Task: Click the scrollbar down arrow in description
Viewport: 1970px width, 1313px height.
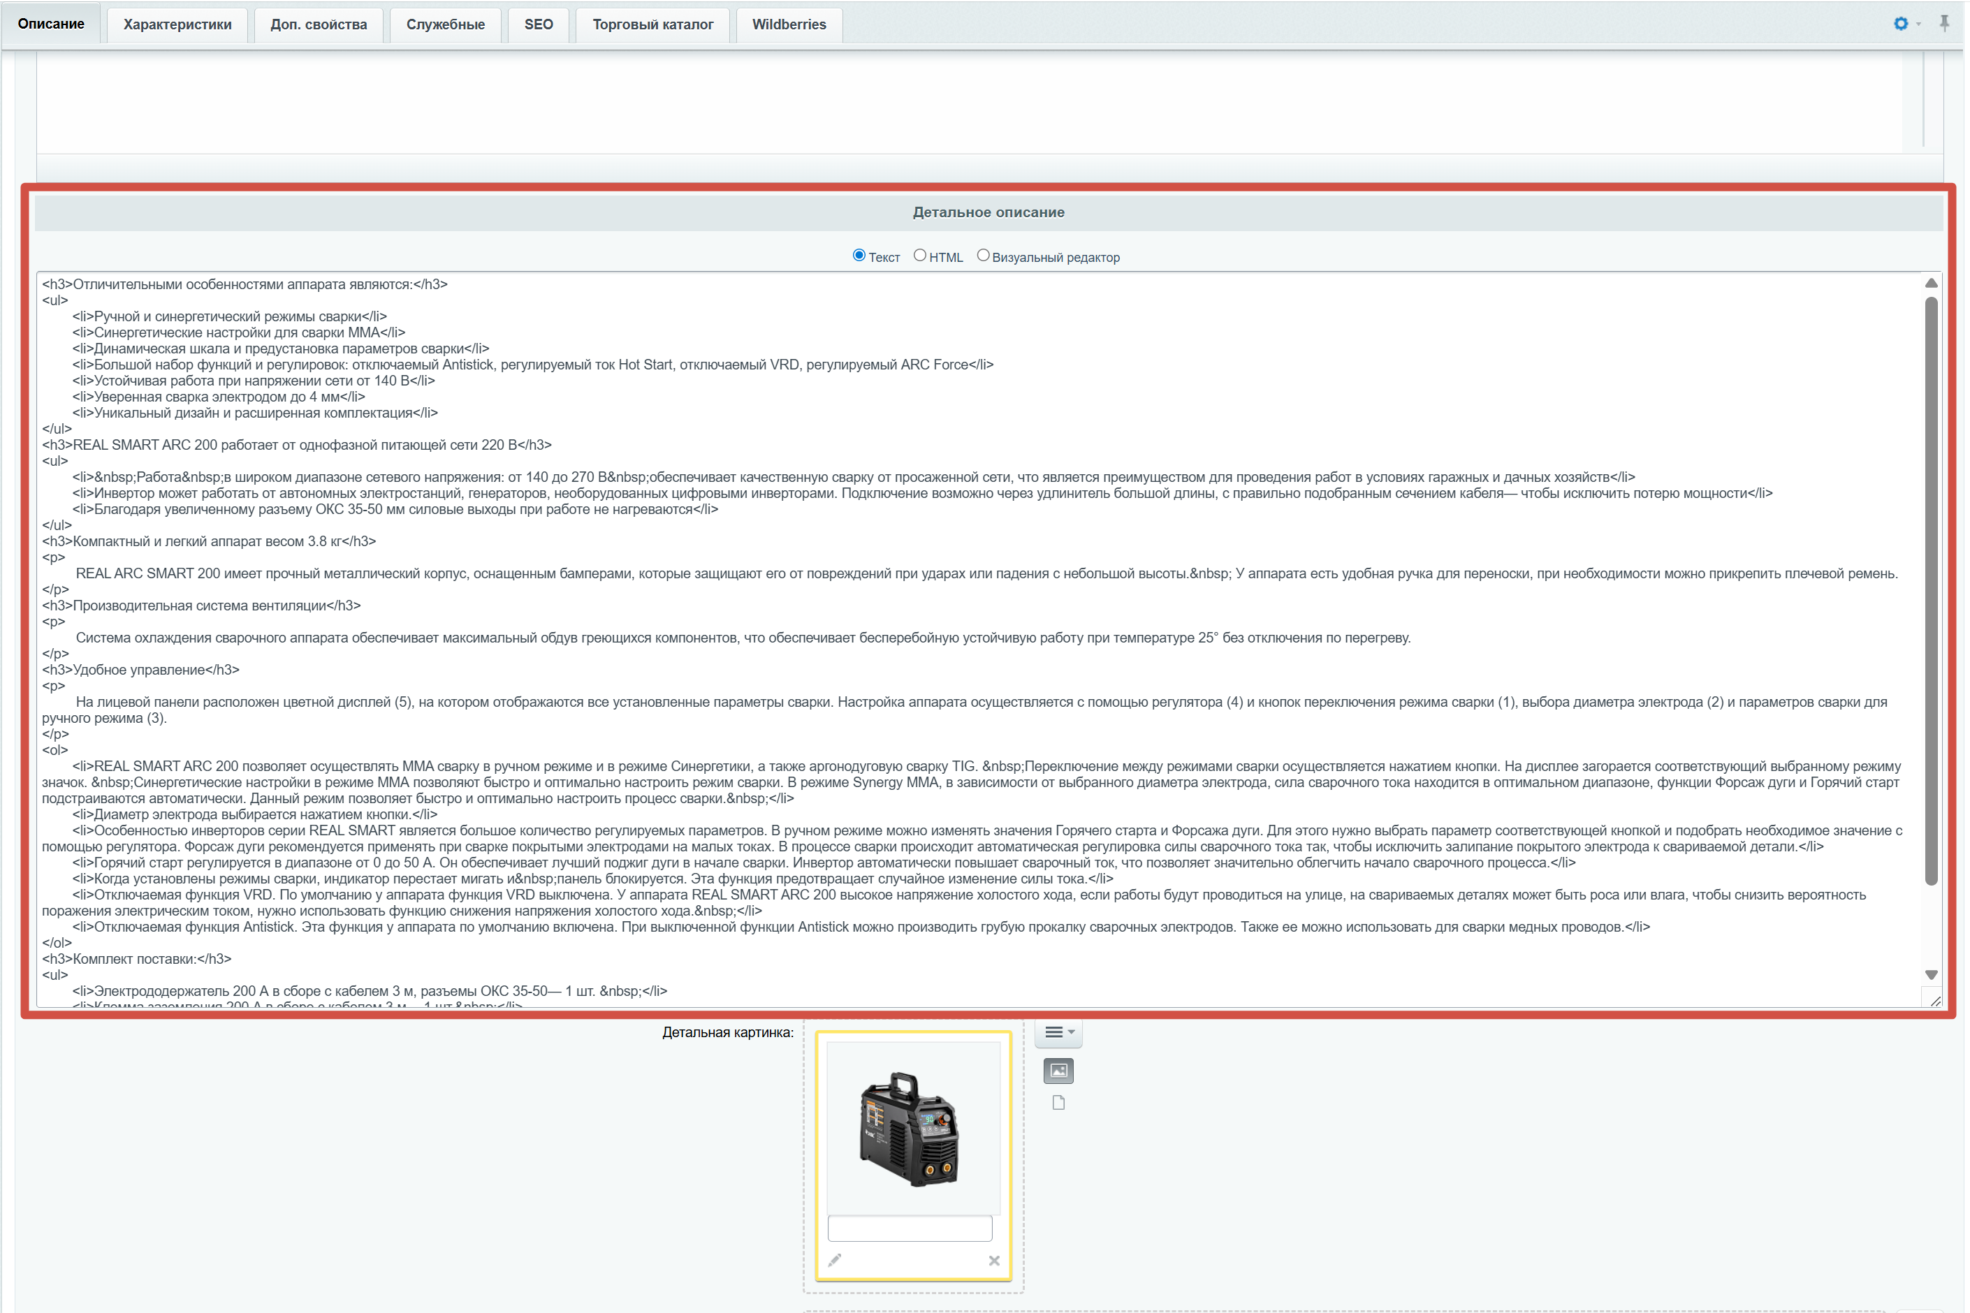Action: (1931, 975)
